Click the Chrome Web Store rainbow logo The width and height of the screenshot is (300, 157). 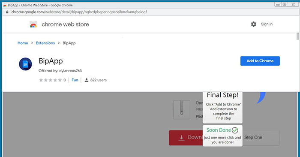(x=33, y=24)
